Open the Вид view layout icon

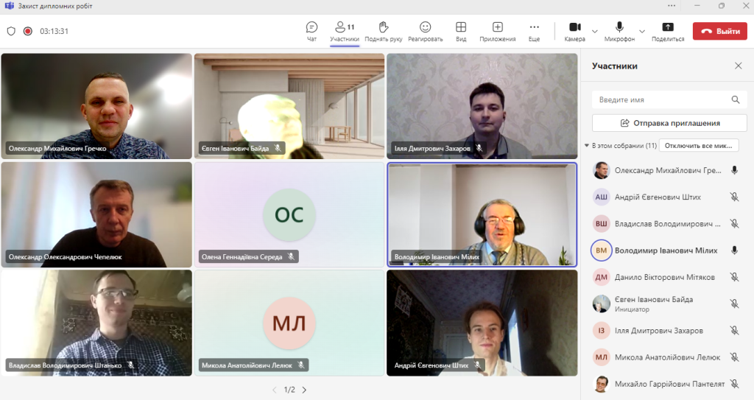tap(461, 27)
